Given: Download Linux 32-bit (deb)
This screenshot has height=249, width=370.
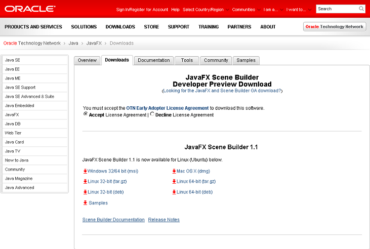Looking at the screenshot, I should click(x=106, y=192).
